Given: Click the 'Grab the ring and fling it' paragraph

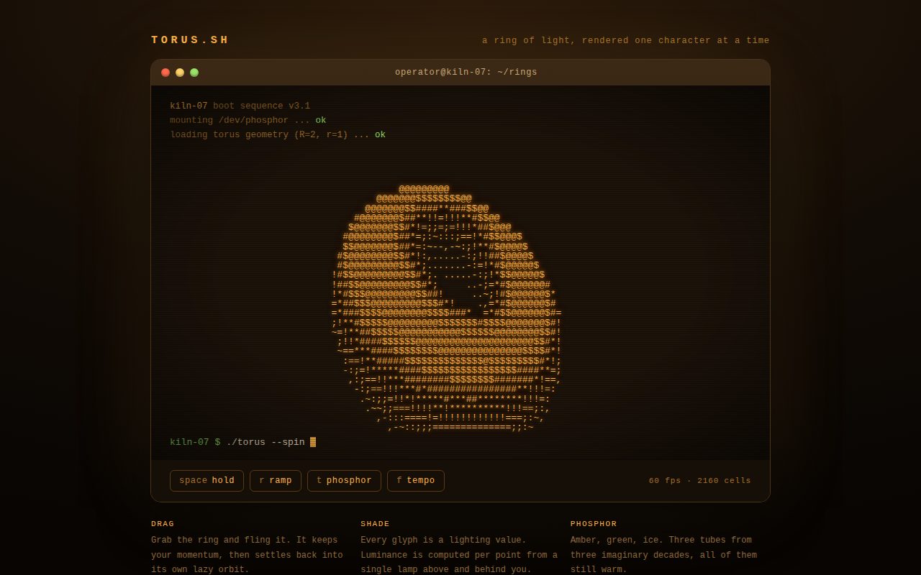Looking at the screenshot, I should (x=248, y=555).
